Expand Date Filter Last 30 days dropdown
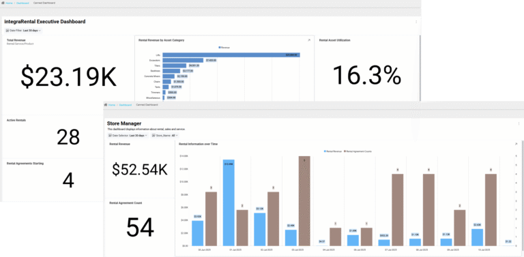This screenshot has height=257, width=524. pos(23,31)
